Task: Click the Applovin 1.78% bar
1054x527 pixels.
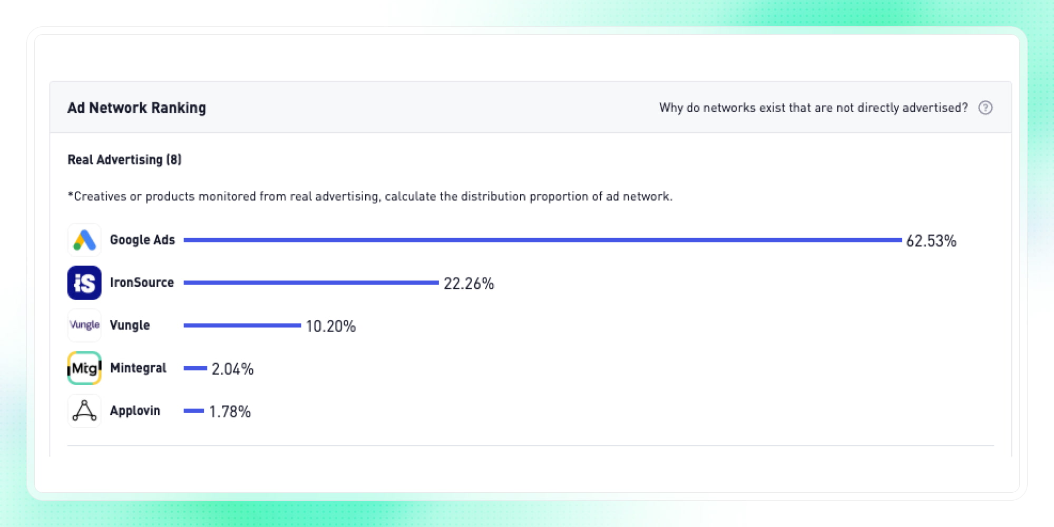Action: point(193,412)
